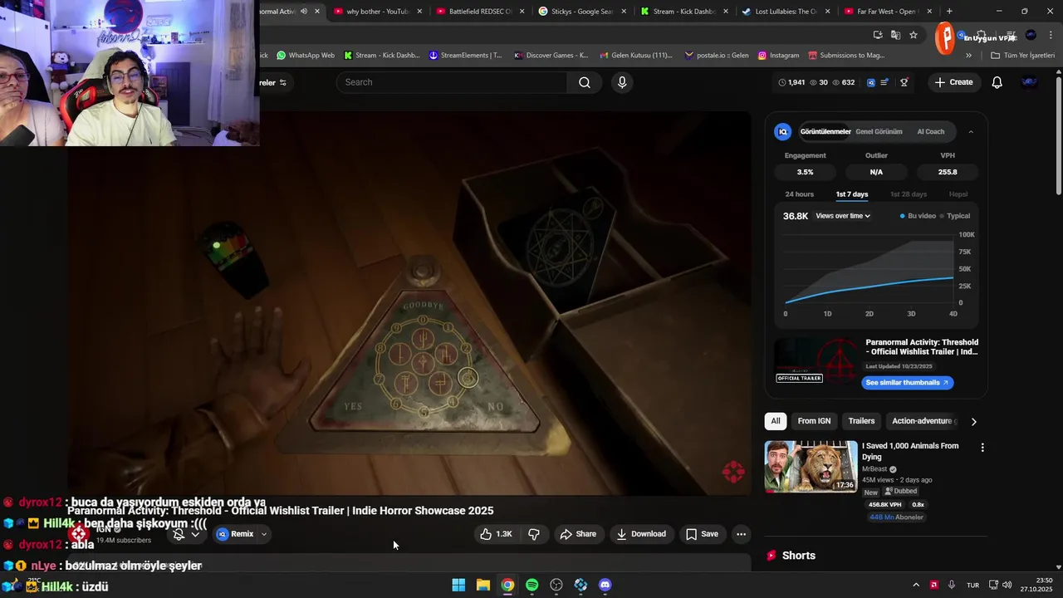Open File Explorer from the taskbar
Image resolution: width=1063 pixels, height=598 pixels.
click(483, 585)
